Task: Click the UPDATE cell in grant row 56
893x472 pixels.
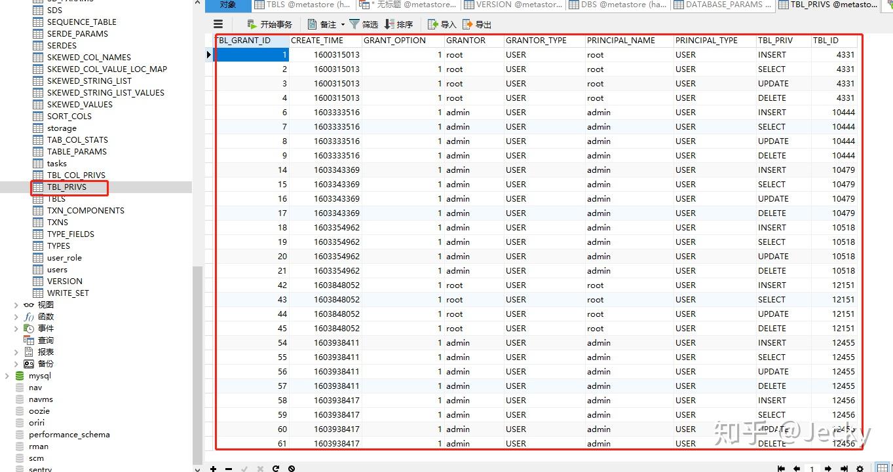Action: coord(784,372)
